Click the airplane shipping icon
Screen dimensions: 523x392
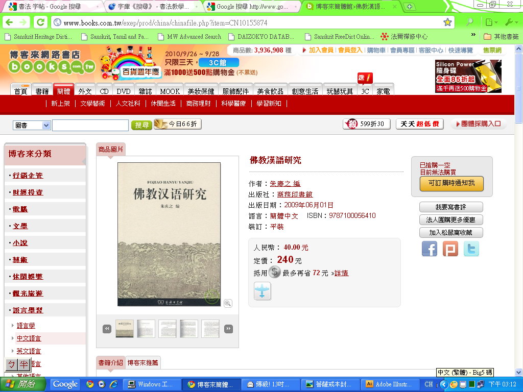(x=263, y=291)
